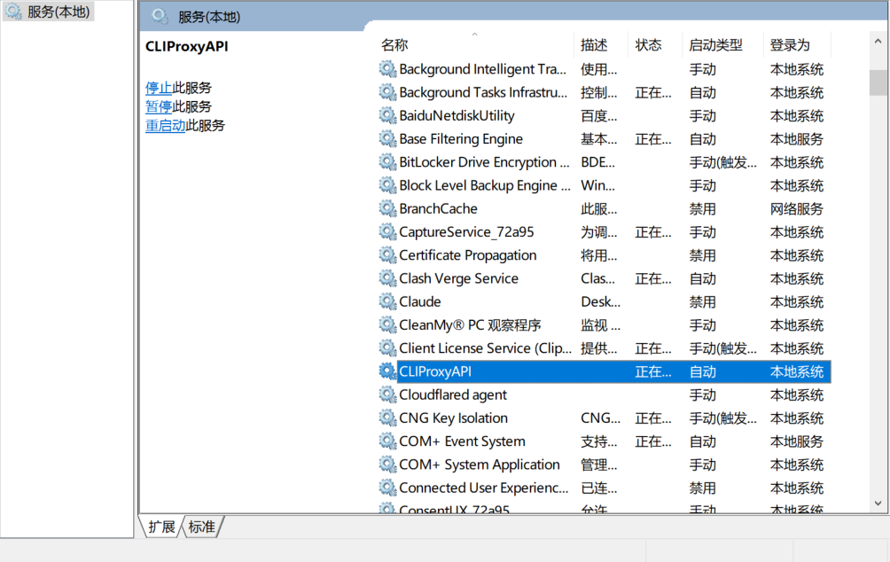Click the CaptureService_72a95 gear icon
The height and width of the screenshot is (562, 890).
[x=387, y=232]
